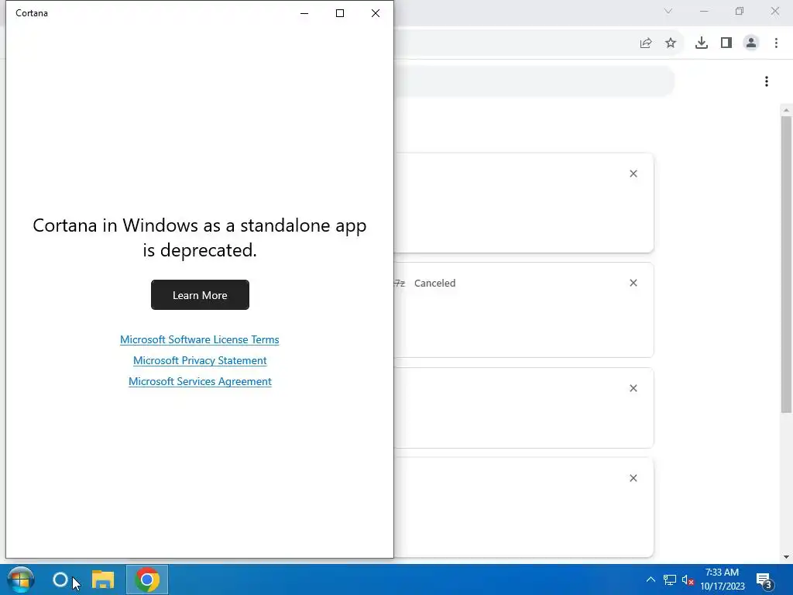Open the network status tray icon
Image resolution: width=793 pixels, height=595 pixels.
670,580
